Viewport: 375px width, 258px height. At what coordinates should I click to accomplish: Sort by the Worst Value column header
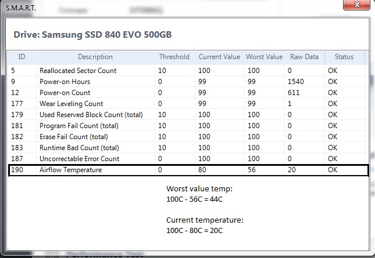coord(265,57)
